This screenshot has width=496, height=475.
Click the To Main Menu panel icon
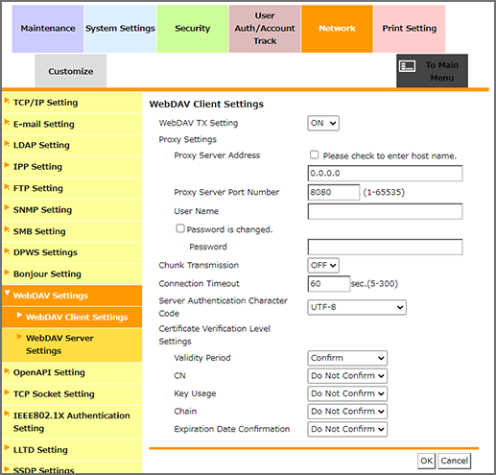click(x=407, y=66)
